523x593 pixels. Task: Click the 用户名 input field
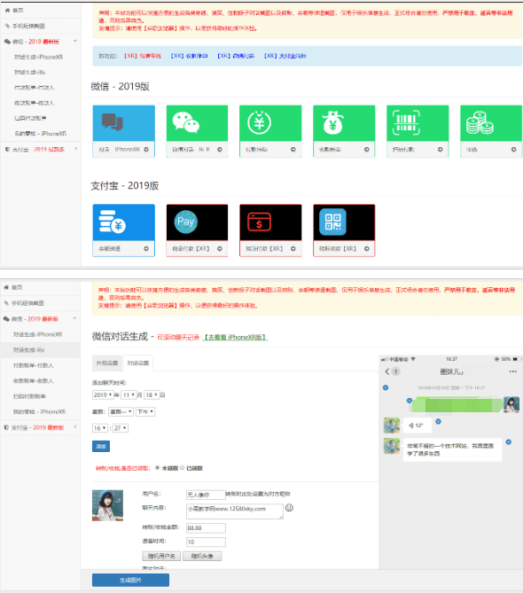click(206, 495)
